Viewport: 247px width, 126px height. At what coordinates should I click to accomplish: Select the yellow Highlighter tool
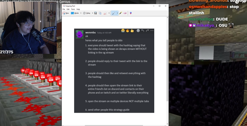click(120, 13)
